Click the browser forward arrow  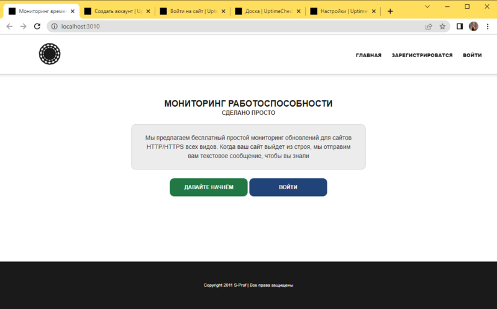click(x=23, y=27)
